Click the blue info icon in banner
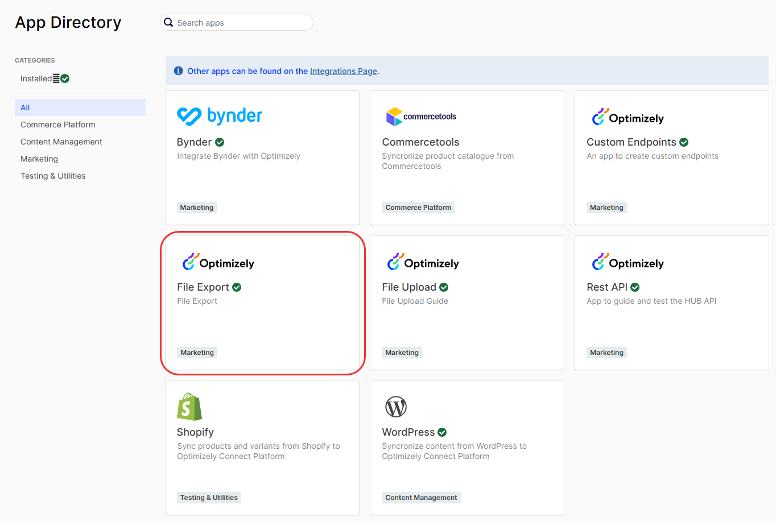This screenshot has width=776, height=521. (x=178, y=71)
